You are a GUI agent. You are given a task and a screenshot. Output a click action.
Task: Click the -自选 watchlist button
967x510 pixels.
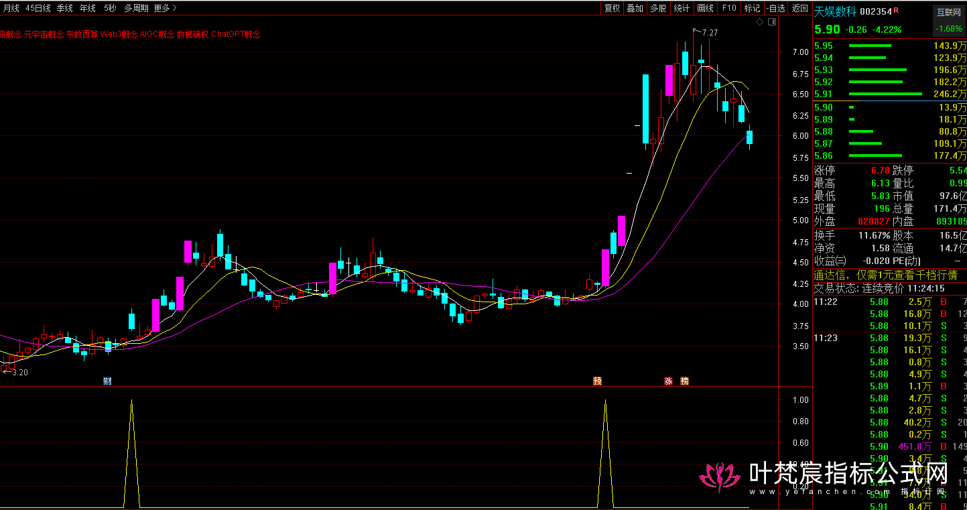[775, 8]
